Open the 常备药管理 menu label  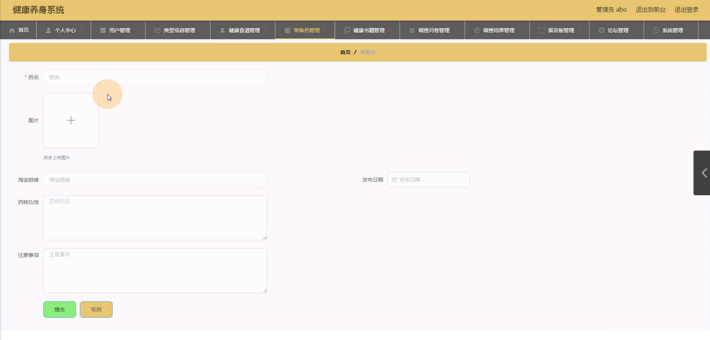point(307,30)
